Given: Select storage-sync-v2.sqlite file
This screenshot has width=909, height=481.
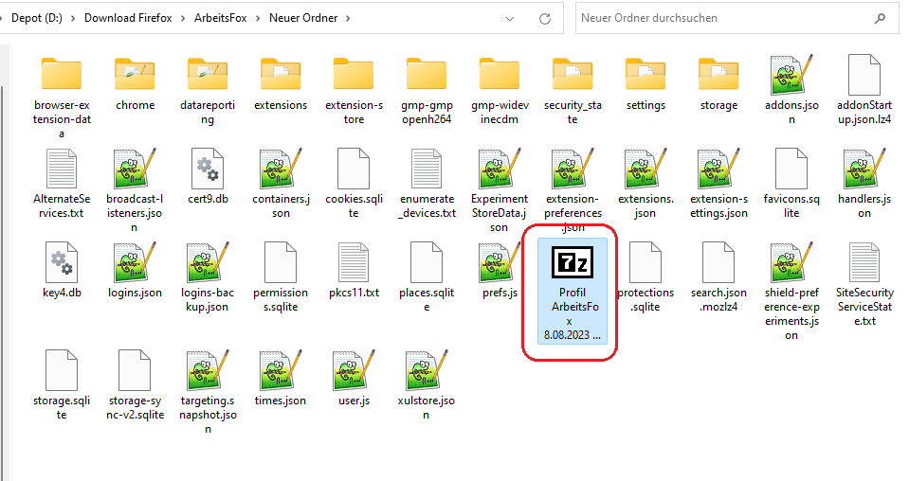Looking at the screenshot, I should (x=135, y=385).
